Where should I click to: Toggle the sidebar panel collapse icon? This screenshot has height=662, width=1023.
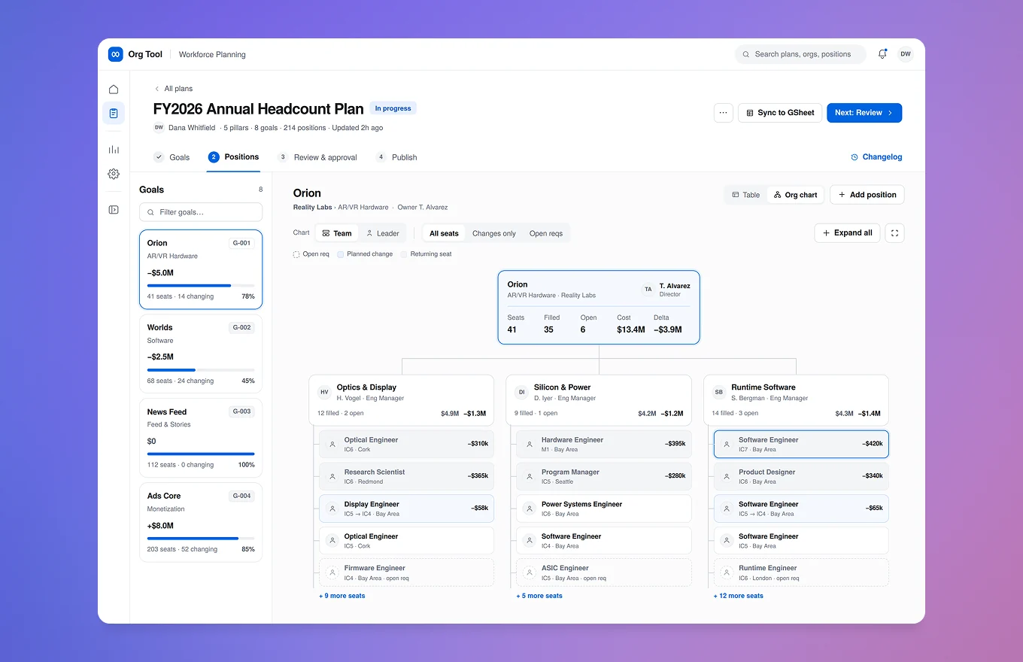click(114, 210)
